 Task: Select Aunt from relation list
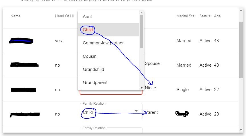tap(87, 17)
